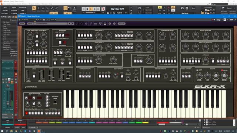Open Elka-X settings gear icon

click(x=86, y=24)
